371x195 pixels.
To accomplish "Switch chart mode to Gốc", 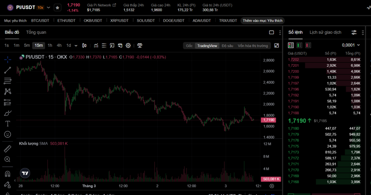I will pos(189,46).
